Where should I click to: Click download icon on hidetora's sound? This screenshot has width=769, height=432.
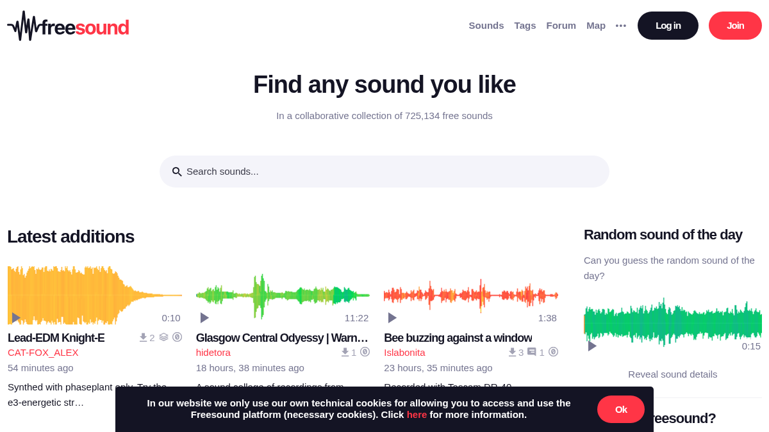pyautogui.click(x=345, y=352)
